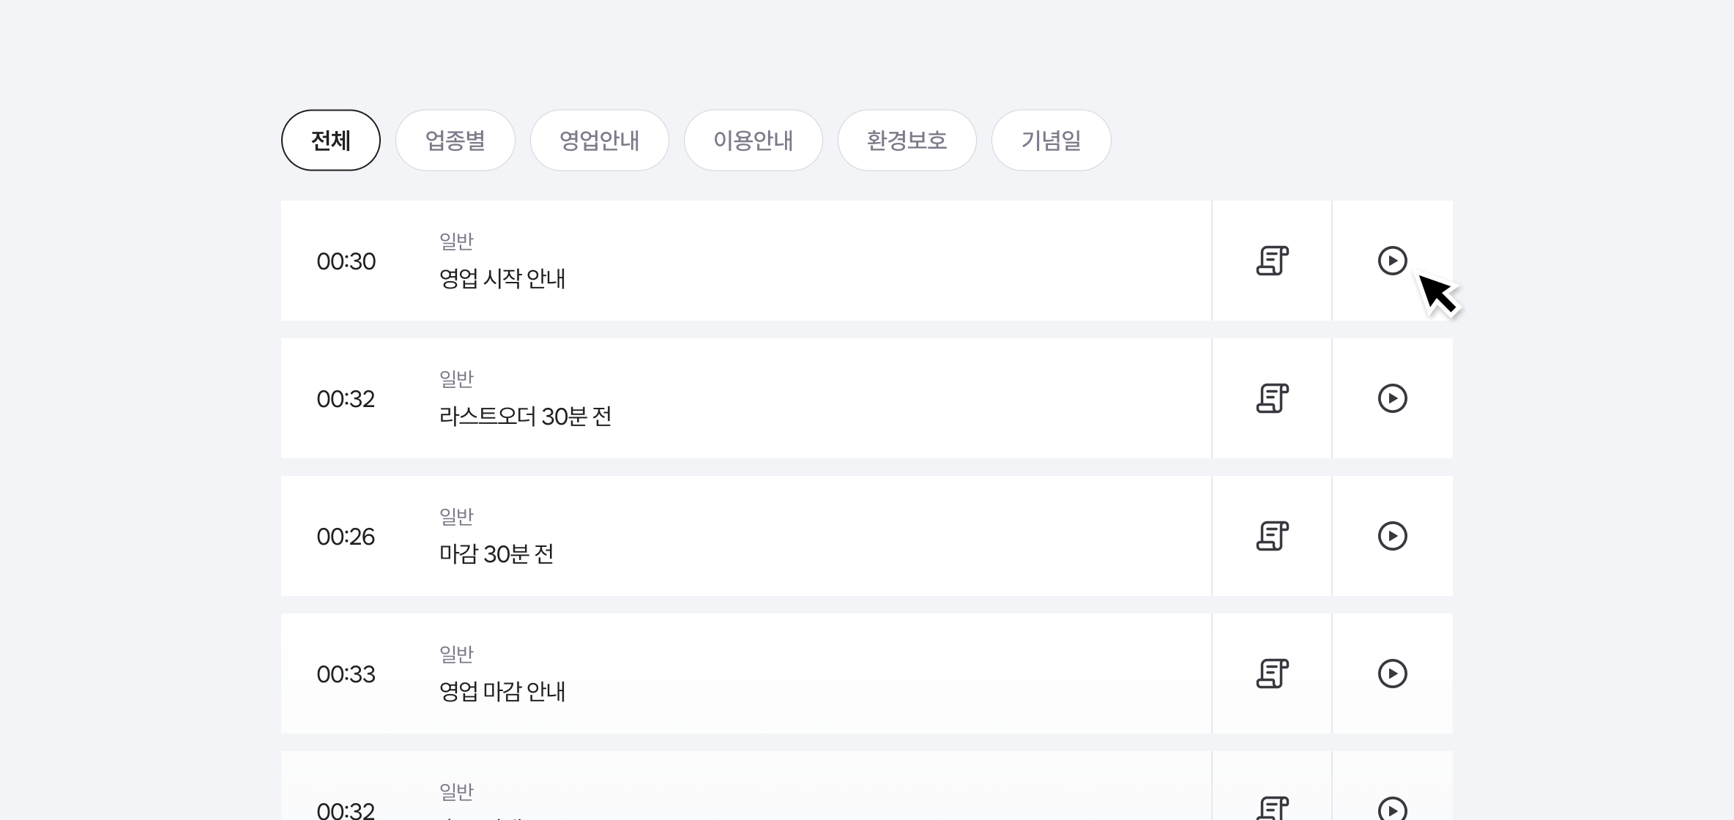Viewport: 1734px width, 820px height.
Task: Choose the 환경보호 filter chip
Action: click(907, 140)
